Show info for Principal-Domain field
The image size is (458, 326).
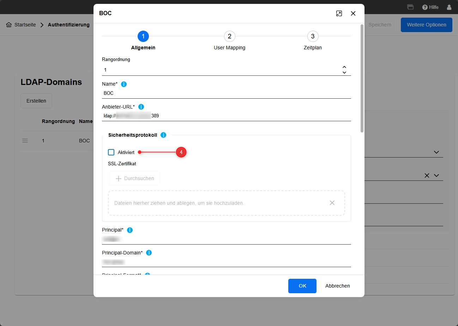(x=149, y=253)
